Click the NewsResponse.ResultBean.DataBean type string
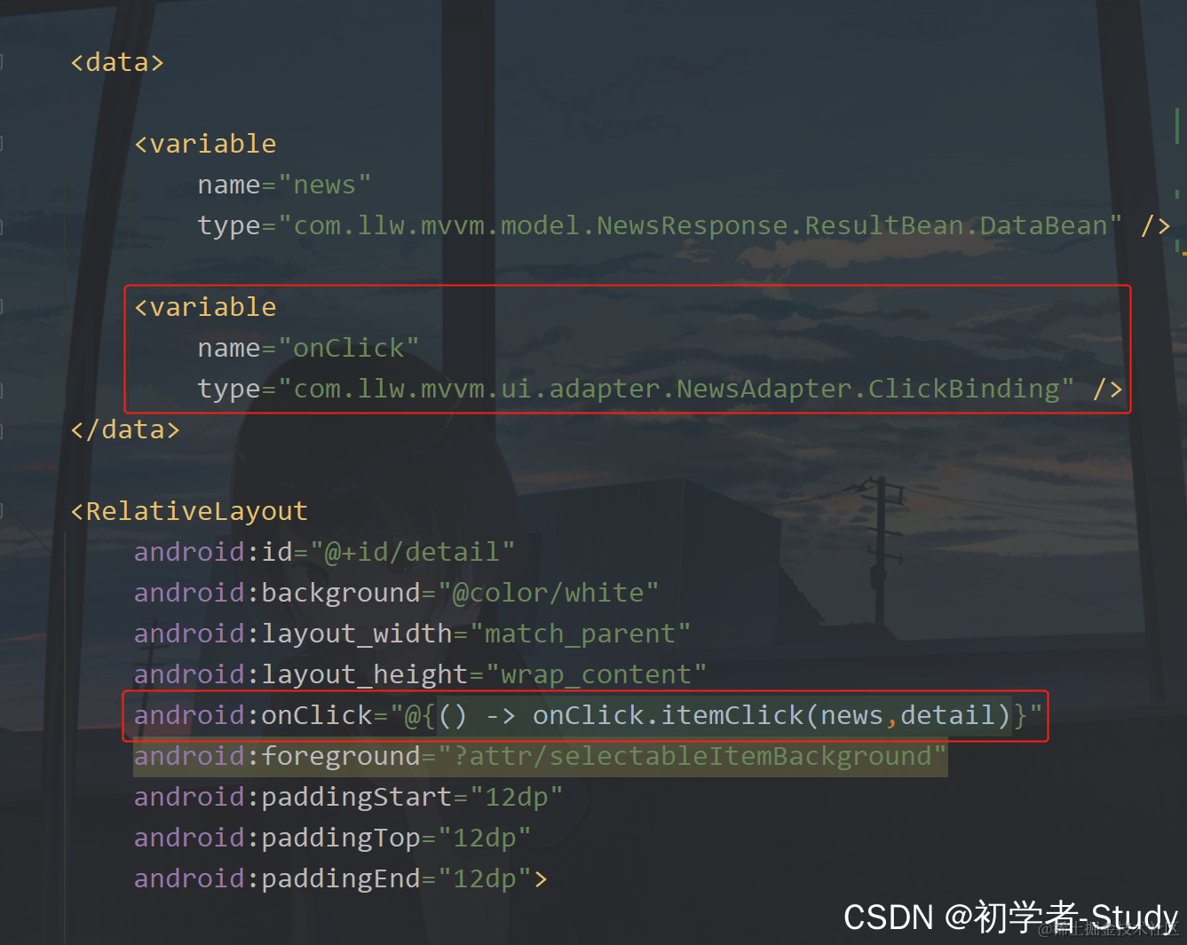 click(700, 225)
